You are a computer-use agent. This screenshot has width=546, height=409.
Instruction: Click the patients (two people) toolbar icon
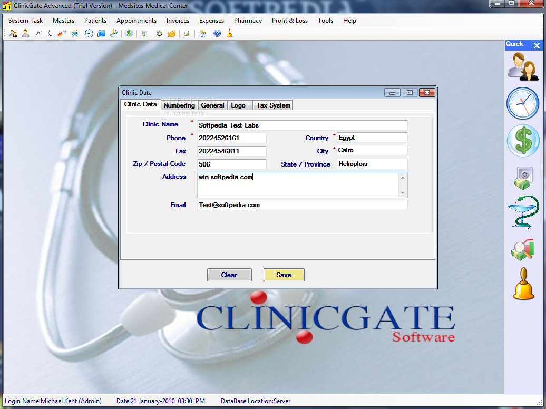point(13,33)
